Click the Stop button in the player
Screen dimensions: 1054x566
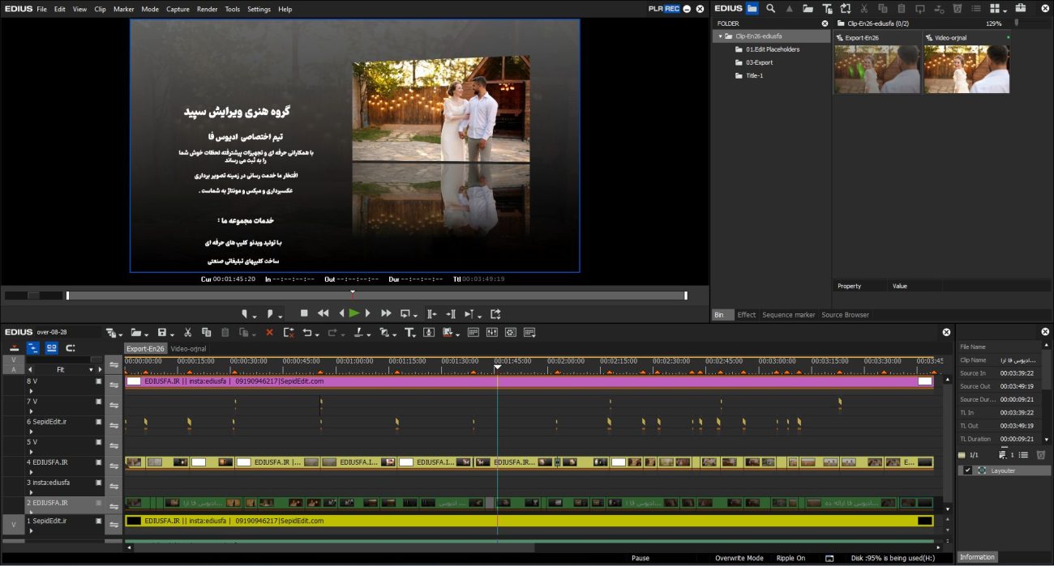(304, 313)
